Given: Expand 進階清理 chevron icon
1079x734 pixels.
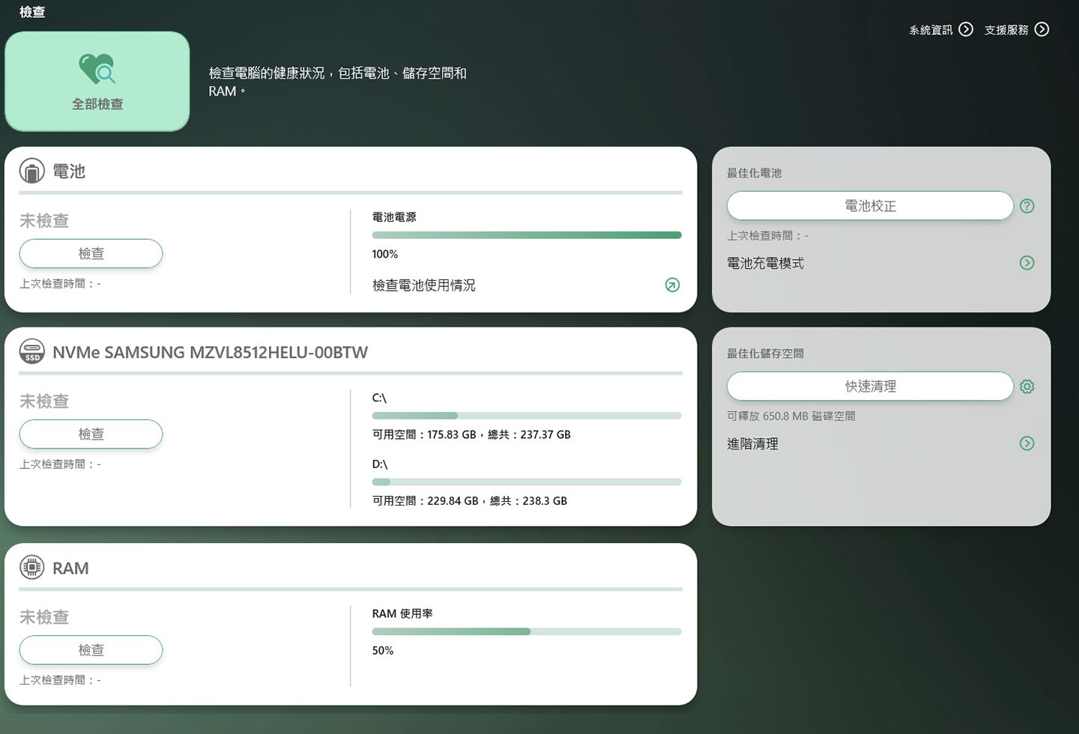Looking at the screenshot, I should coord(1027,443).
